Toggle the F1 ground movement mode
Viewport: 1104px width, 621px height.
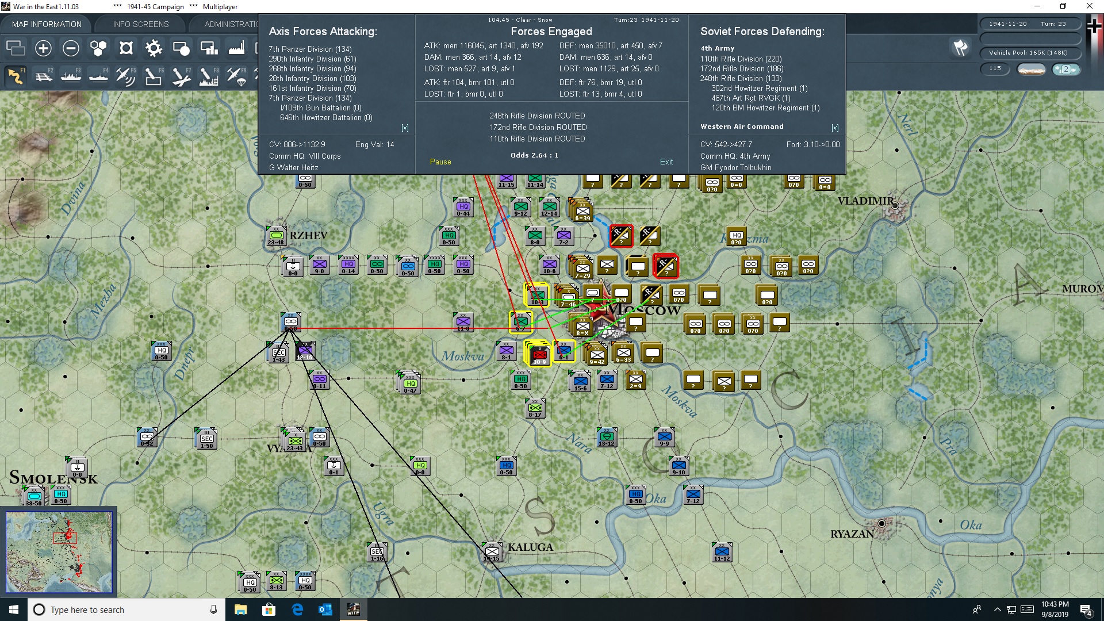(x=16, y=76)
